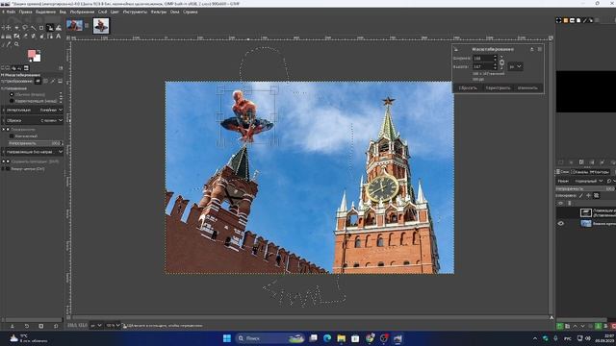Create a new layer with green icon
The width and height of the screenshot is (616, 346).
click(x=560, y=326)
